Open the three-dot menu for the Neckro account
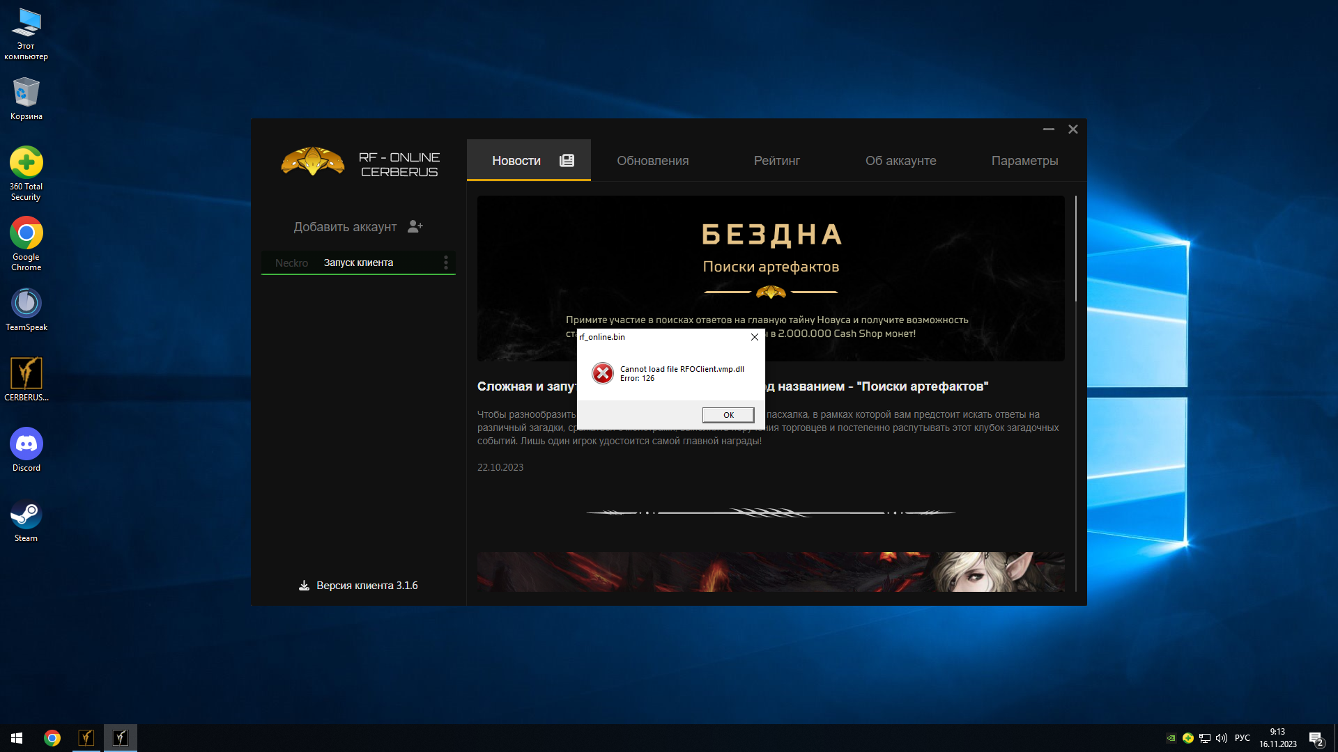 click(x=445, y=263)
